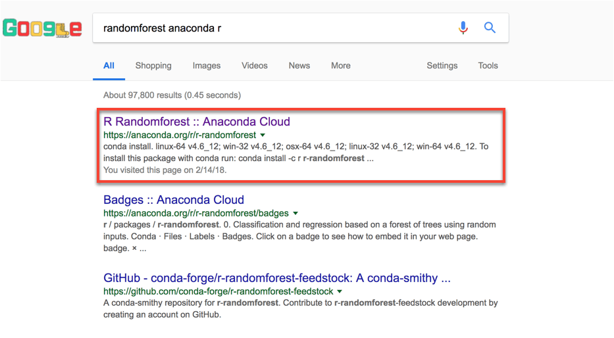Select the All results tab

tap(109, 66)
